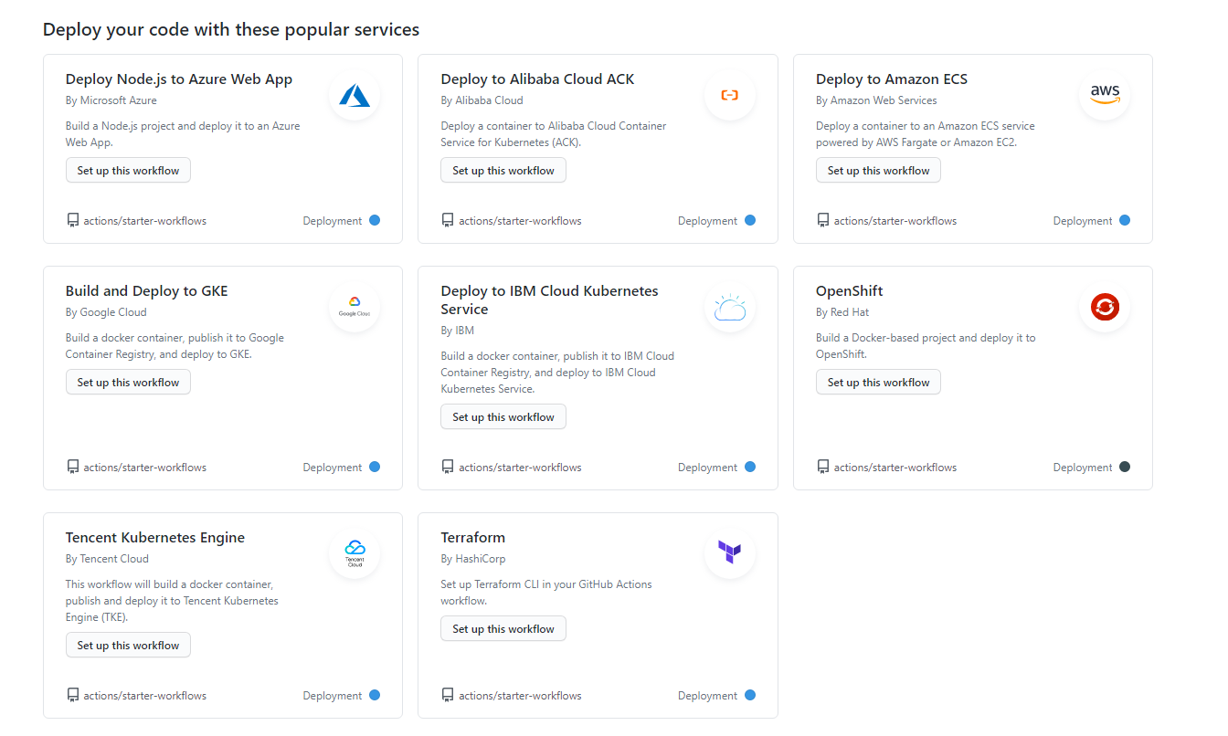Open actions/starter-workflows link in Tencent card
Screen dimensions: 1228x736
[144, 696]
